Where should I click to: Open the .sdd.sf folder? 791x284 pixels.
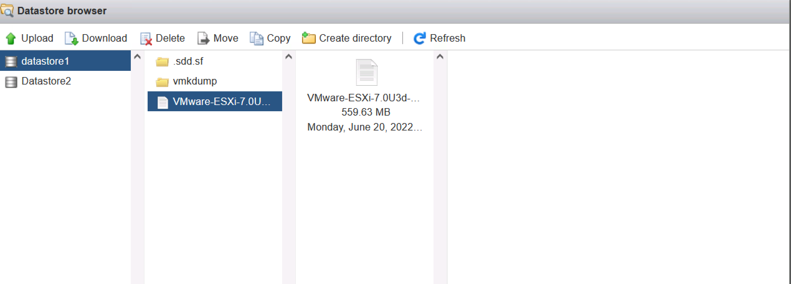pos(188,61)
